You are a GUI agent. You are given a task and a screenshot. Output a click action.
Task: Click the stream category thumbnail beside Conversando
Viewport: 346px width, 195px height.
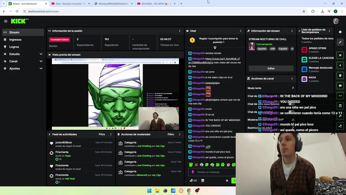pyautogui.click(x=252, y=47)
